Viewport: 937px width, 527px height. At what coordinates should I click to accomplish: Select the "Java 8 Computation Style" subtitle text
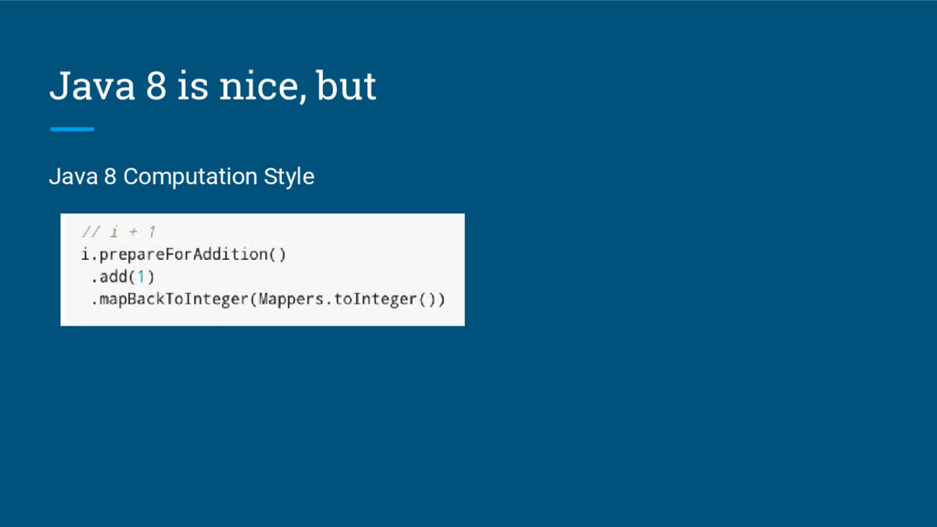point(182,177)
